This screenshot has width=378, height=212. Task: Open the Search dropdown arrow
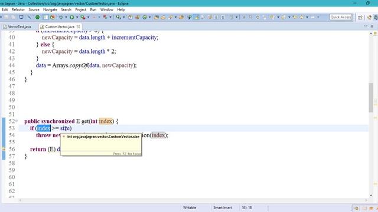175,17
